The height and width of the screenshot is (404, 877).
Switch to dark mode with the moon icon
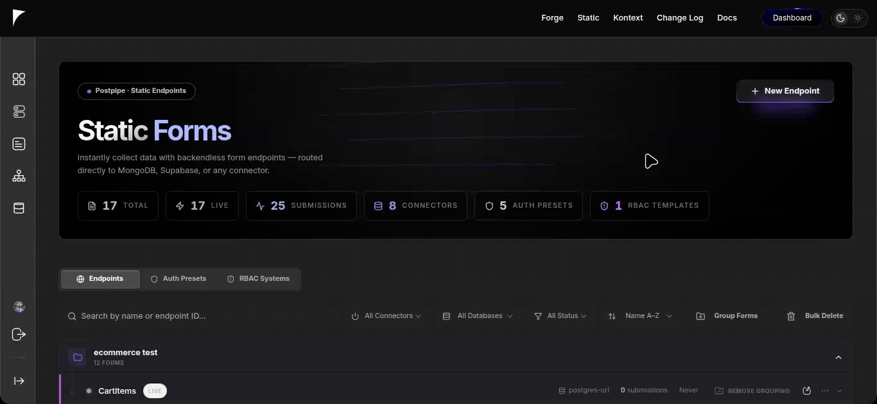(x=840, y=18)
